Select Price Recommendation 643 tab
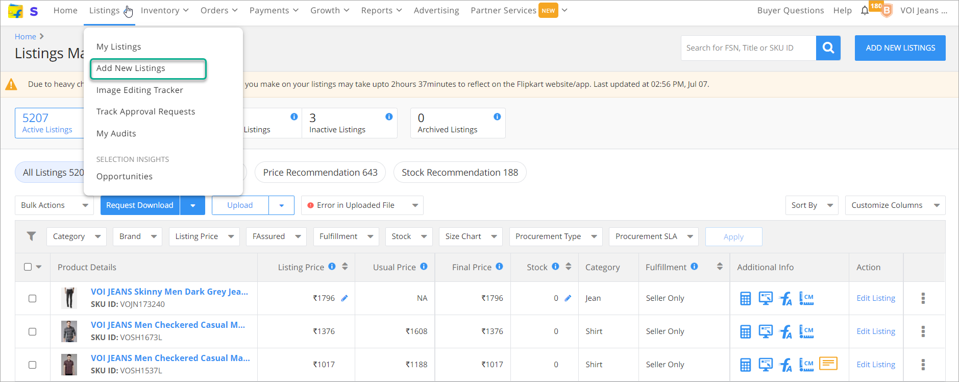 point(321,173)
